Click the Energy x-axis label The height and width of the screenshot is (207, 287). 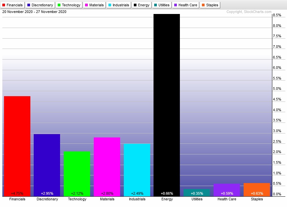tap(167, 199)
